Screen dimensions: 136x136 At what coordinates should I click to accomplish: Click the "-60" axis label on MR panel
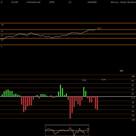pyautogui.click(x=133, y=111)
